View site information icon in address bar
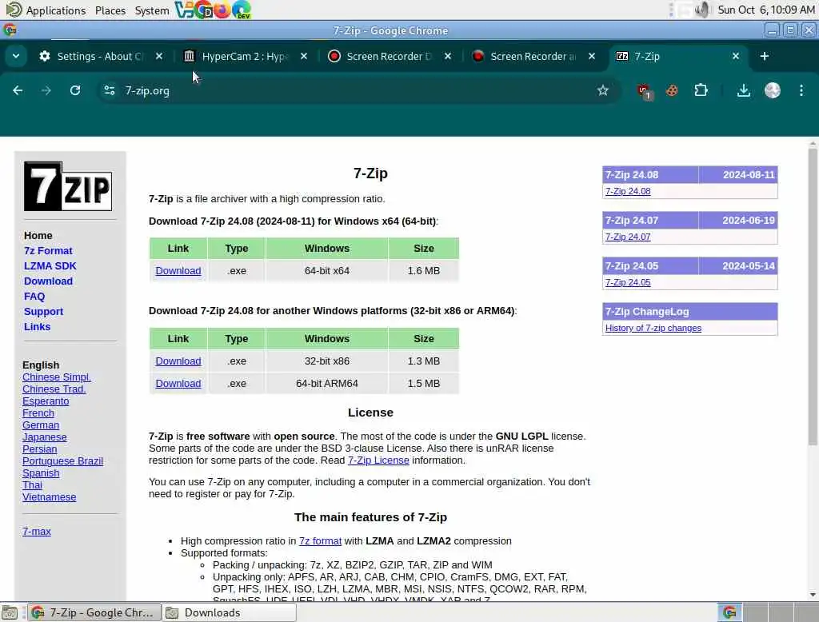819x622 pixels. 109,90
